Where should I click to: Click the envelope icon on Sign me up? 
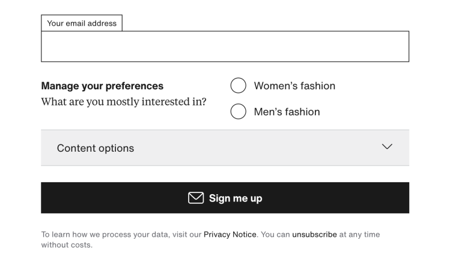[196, 198]
